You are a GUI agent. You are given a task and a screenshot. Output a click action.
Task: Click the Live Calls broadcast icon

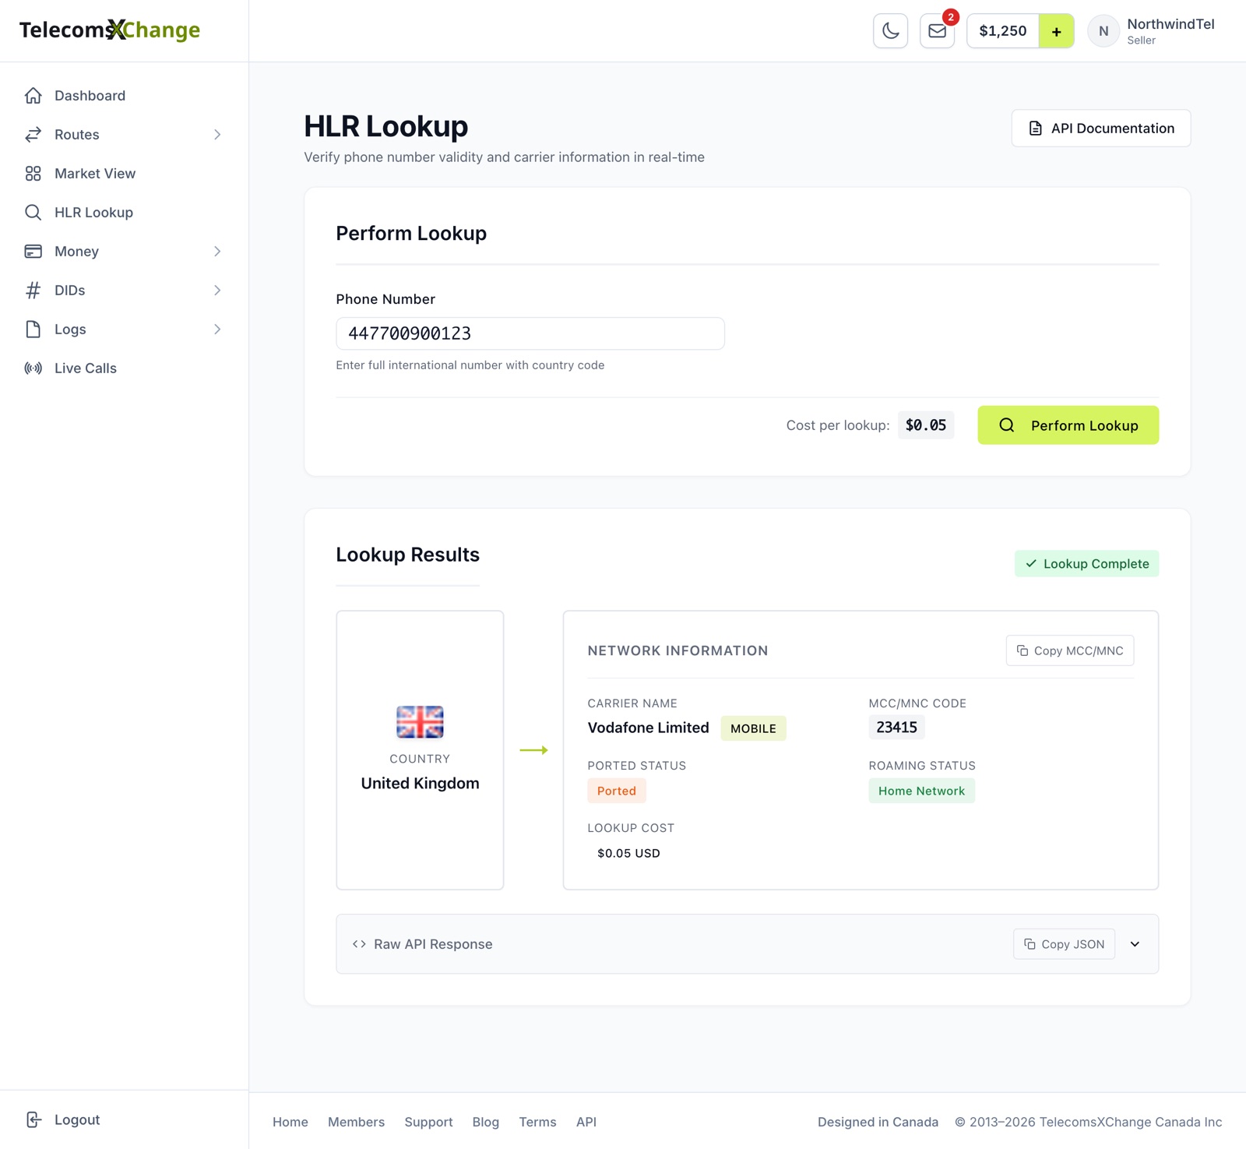pos(33,368)
